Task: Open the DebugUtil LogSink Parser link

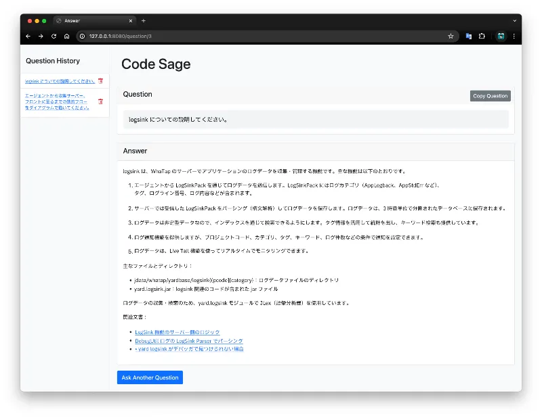Action: 189,341
